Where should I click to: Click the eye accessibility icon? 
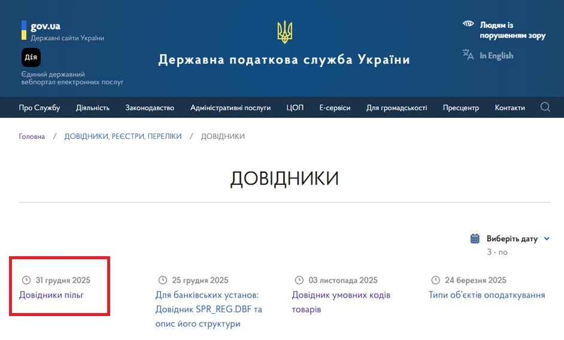pos(468,24)
